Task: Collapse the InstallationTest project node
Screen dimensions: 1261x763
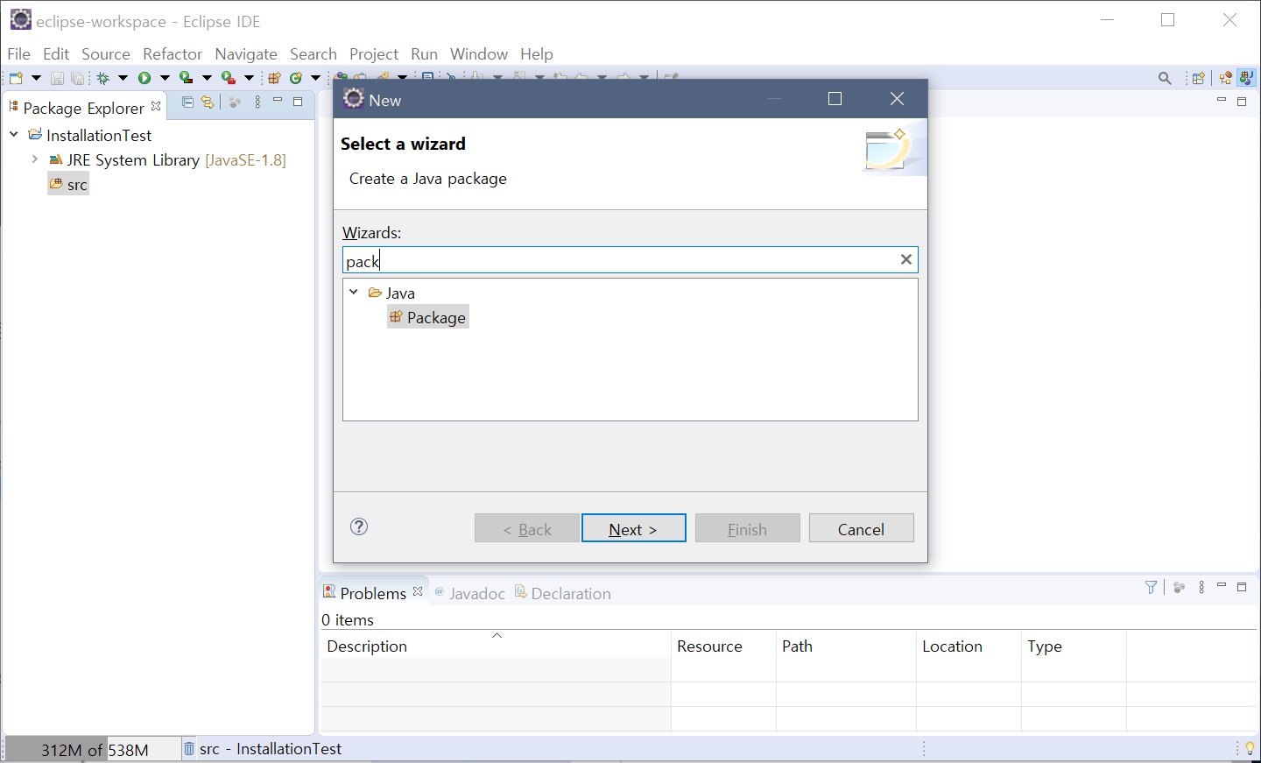Action: point(14,134)
